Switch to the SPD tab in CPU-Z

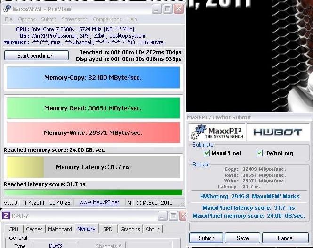(x=108, y=229)
